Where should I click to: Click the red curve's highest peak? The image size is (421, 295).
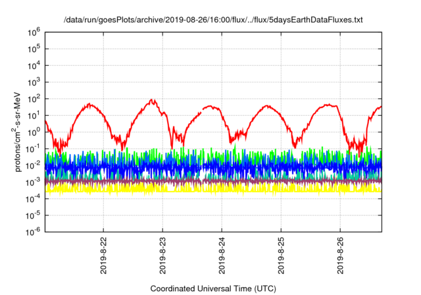152,101
